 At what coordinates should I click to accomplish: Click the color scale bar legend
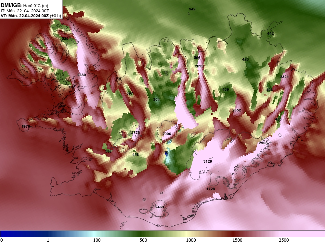[x=162, y=234]
